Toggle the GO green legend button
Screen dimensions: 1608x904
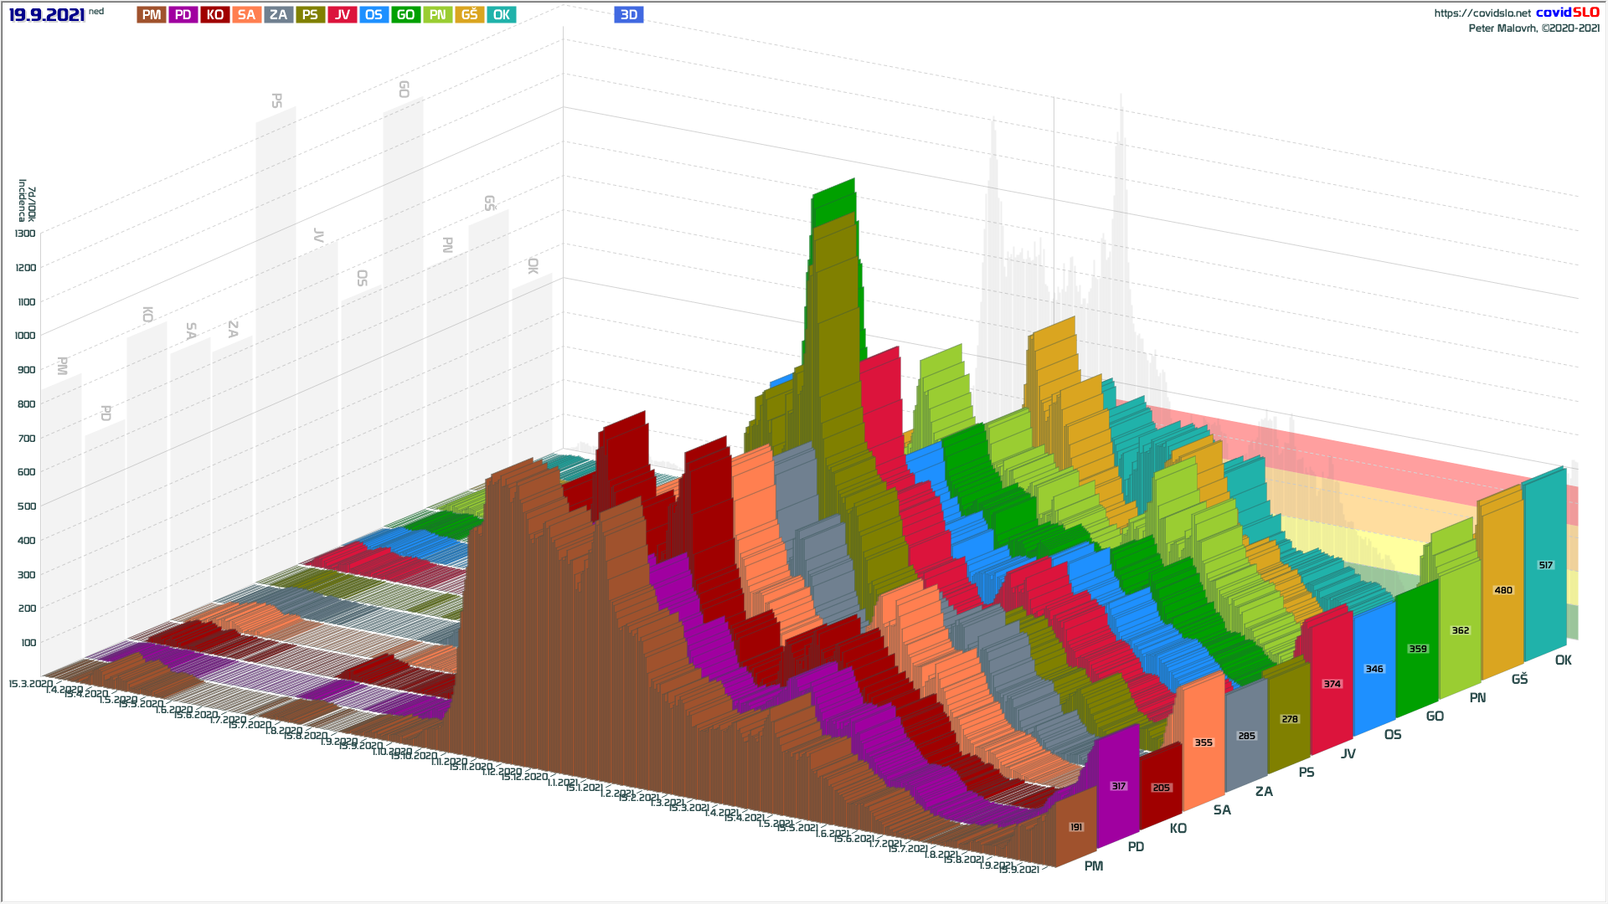[405, 15]
